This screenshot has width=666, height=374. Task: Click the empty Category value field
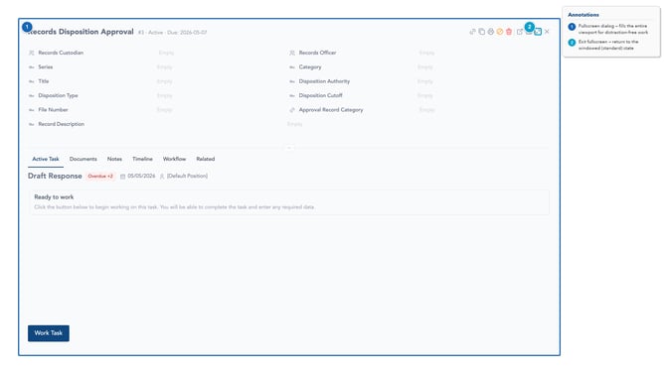click(x=425, y=67)
